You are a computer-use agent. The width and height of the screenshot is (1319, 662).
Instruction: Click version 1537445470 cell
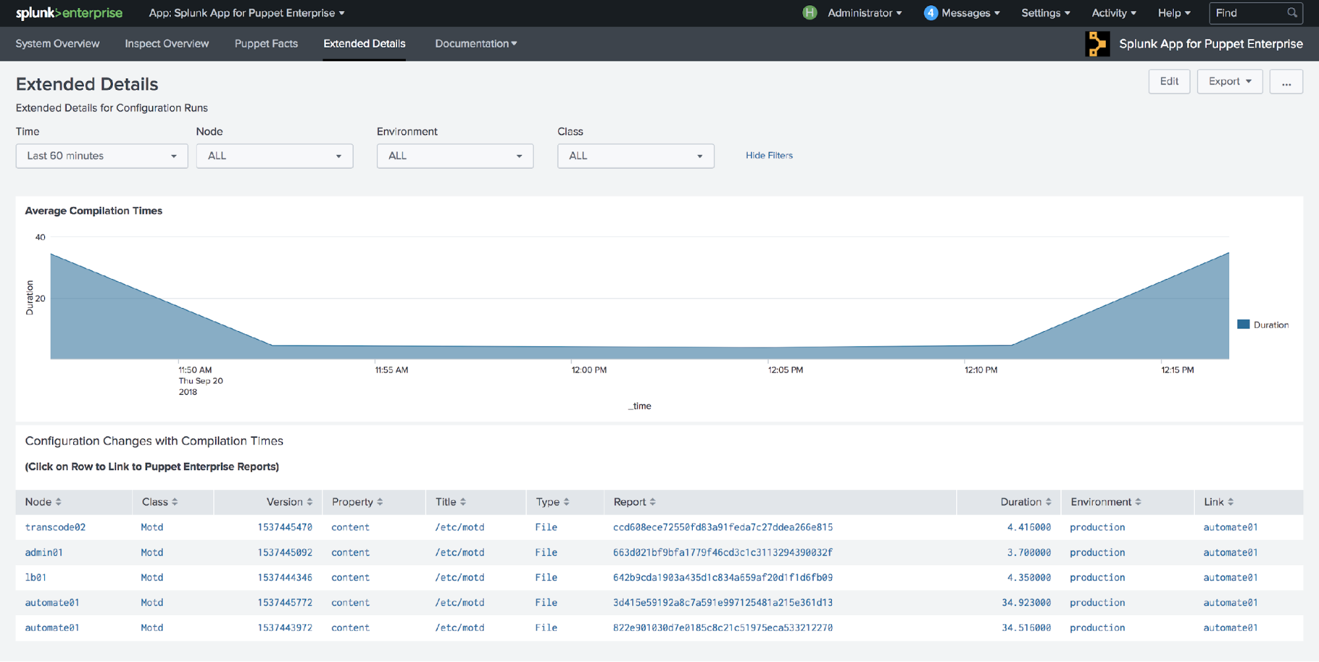coord(285,527)
